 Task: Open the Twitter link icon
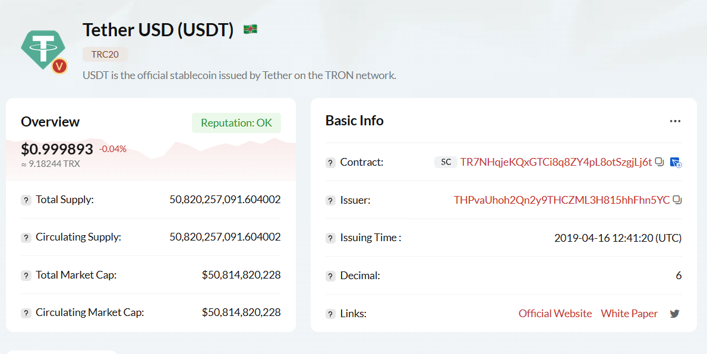click(x=674, y=314)
